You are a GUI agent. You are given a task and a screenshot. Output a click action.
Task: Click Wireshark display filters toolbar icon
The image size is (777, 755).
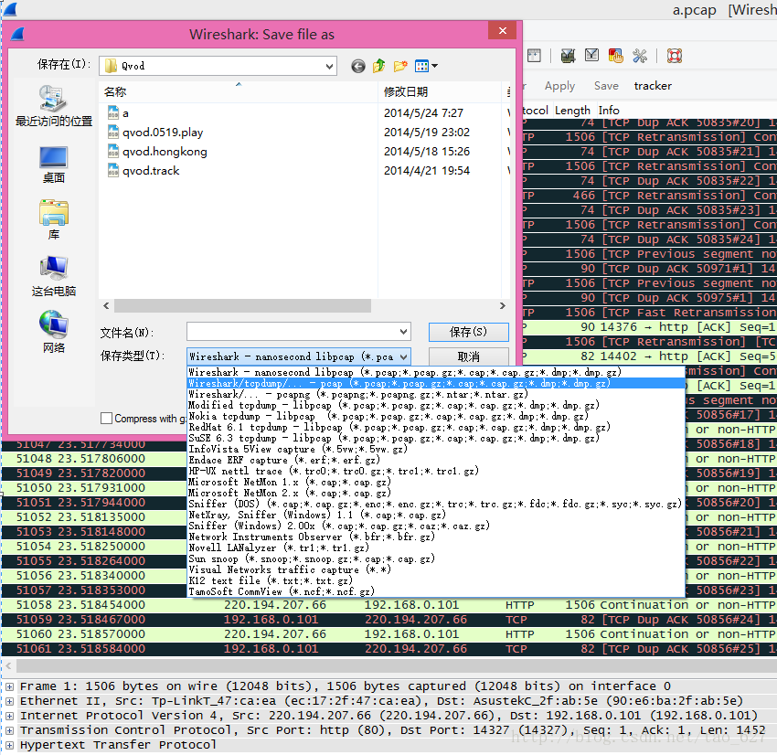pyautogui.click(x=591, y=56)
